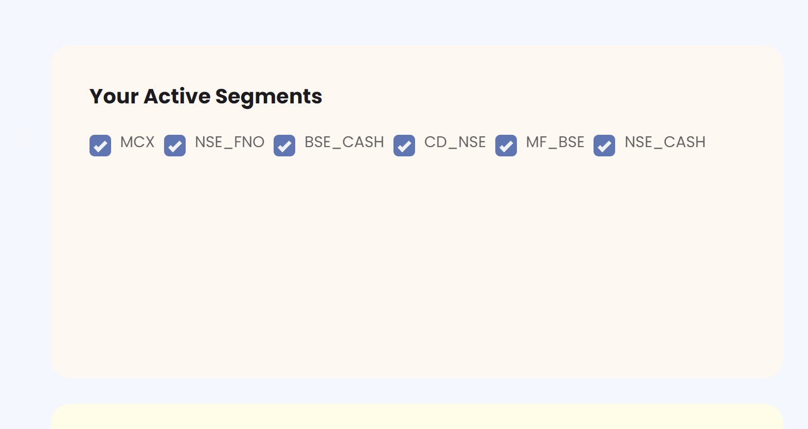The image size is (808, 429).
Task: Toggle the MF_BSE segment checkbox
Action: point(506,146)
